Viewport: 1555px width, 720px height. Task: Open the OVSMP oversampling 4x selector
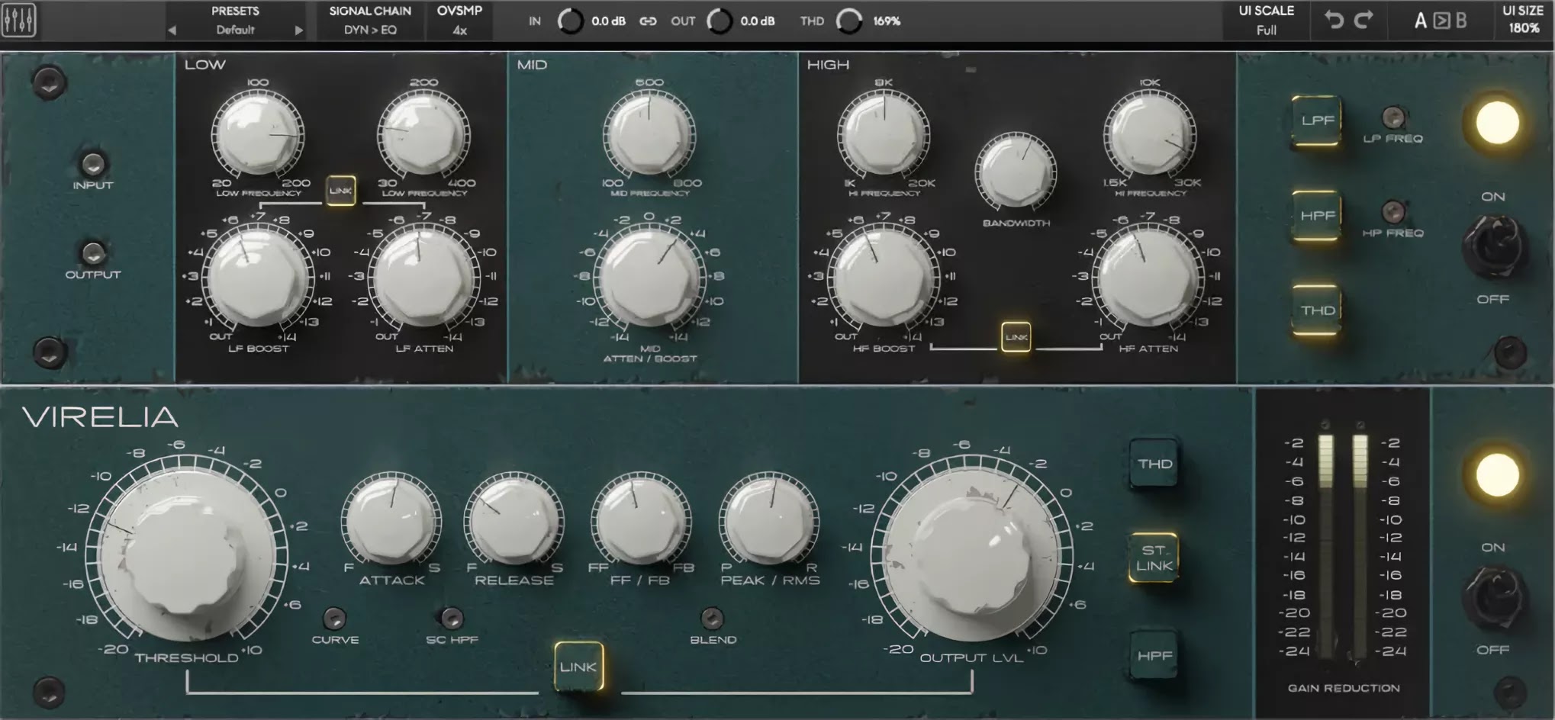(x=459, y=30)
